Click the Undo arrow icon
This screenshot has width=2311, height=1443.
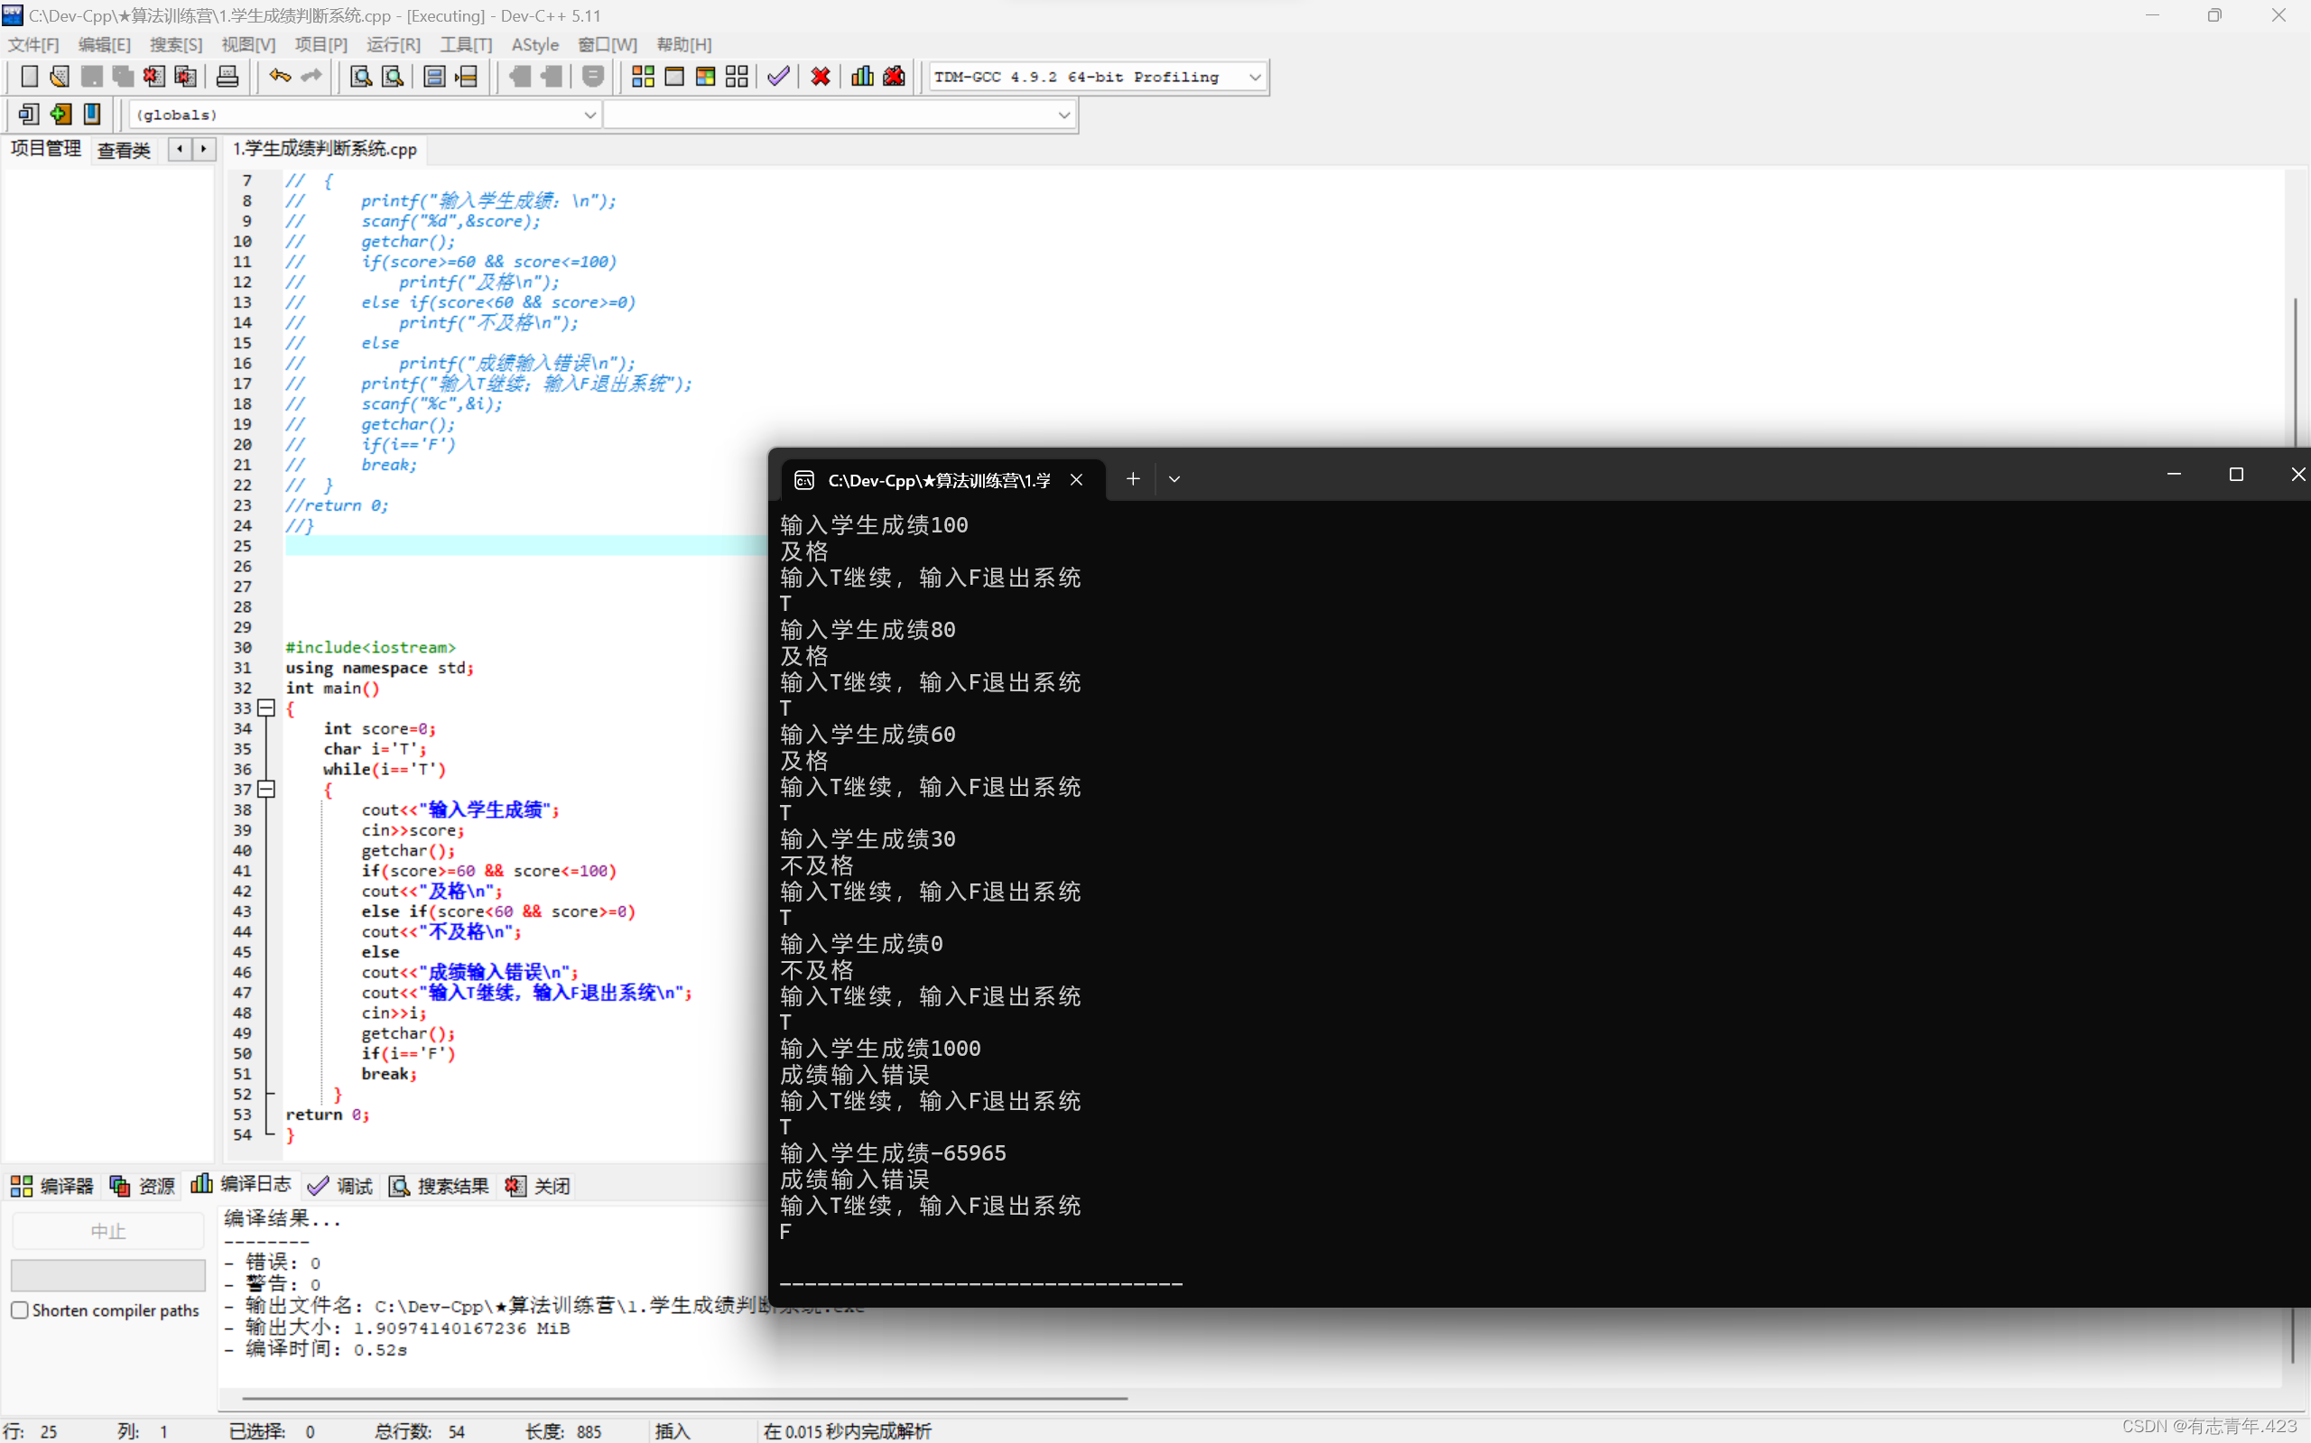[280, 77]
